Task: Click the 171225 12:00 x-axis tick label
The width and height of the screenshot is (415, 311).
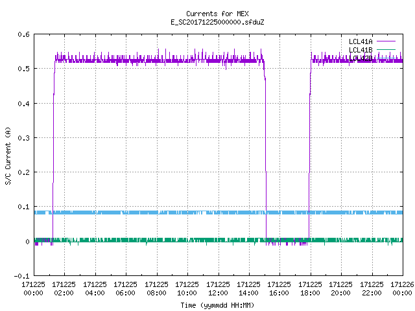Action: 218,289
